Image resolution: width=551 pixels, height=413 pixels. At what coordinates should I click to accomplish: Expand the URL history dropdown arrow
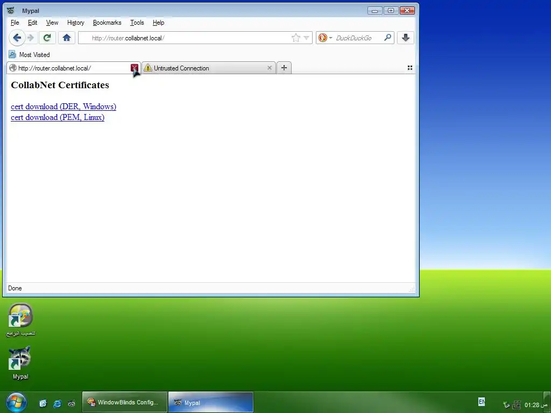coord(306,38)
